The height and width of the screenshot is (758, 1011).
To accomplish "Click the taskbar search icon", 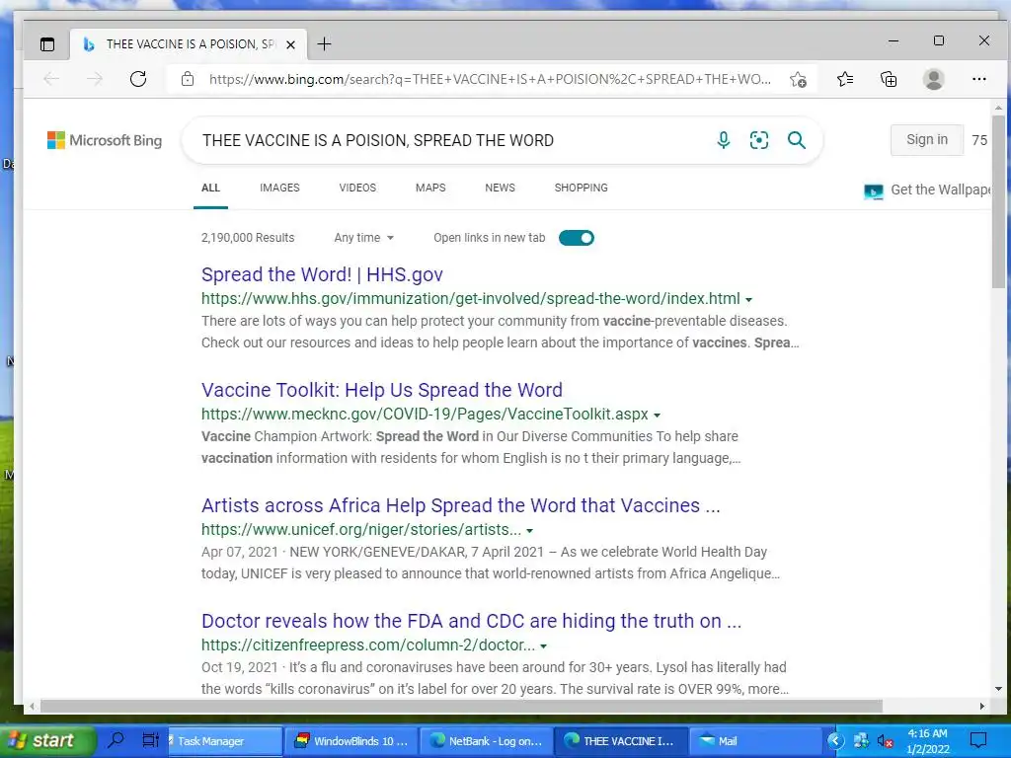I will point(117,740).
